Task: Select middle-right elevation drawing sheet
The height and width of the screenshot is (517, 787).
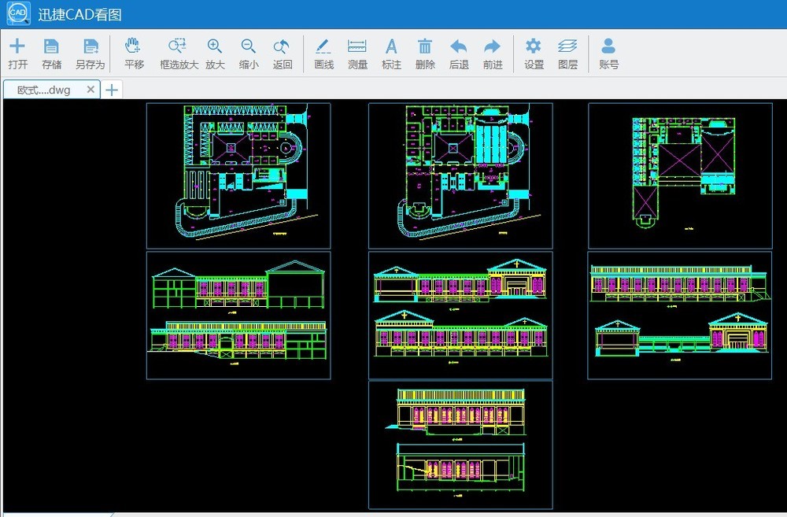Action: (680, 316)
